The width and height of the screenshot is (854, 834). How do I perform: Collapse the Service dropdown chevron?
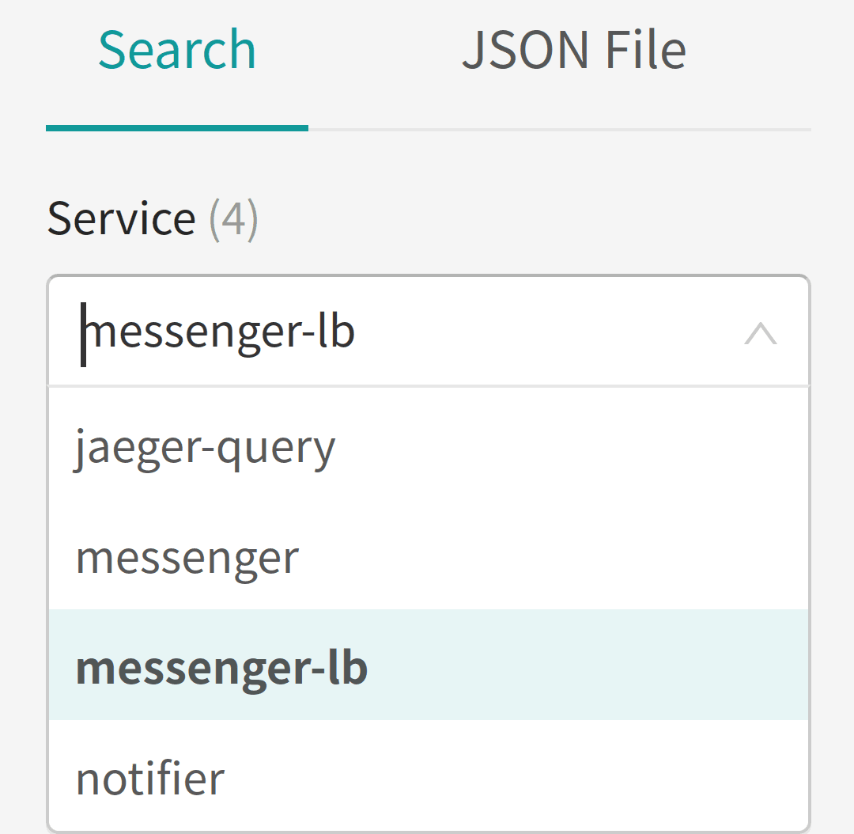[761, 332]
